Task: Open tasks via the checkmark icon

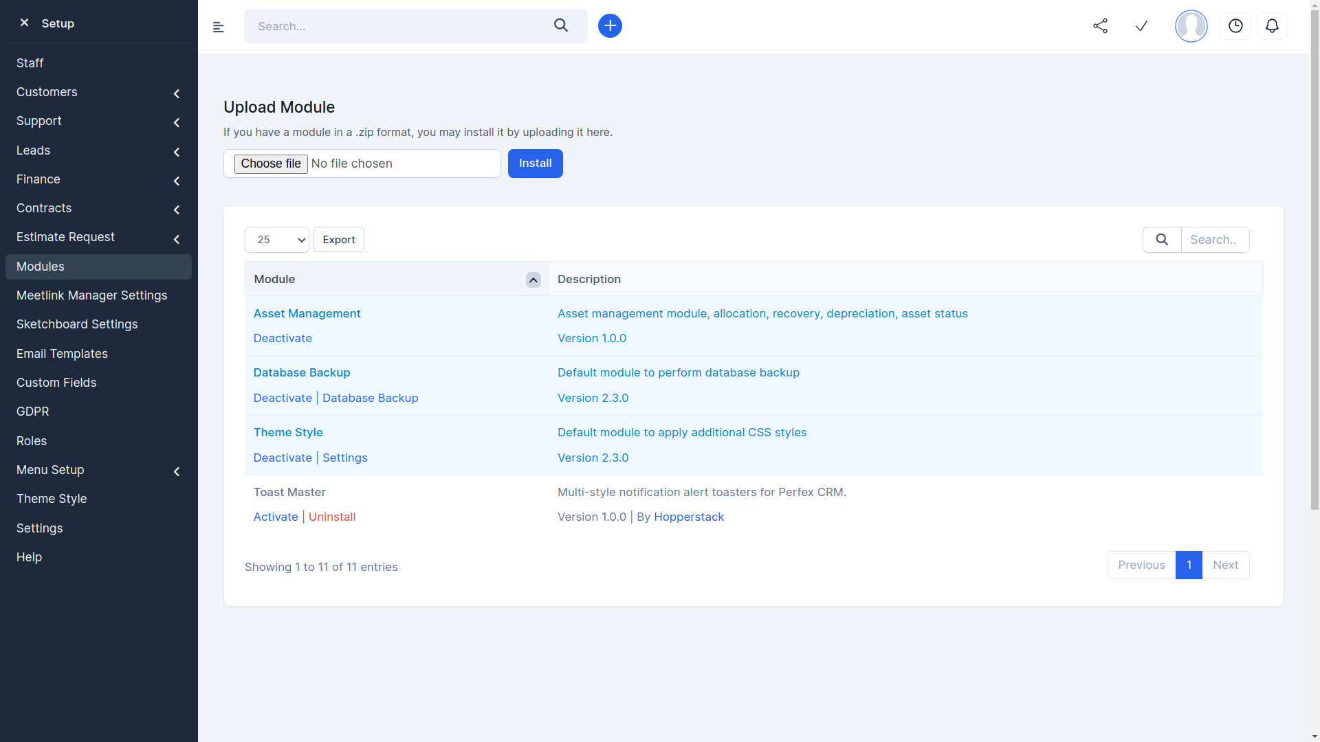Action: (1141, 25)
